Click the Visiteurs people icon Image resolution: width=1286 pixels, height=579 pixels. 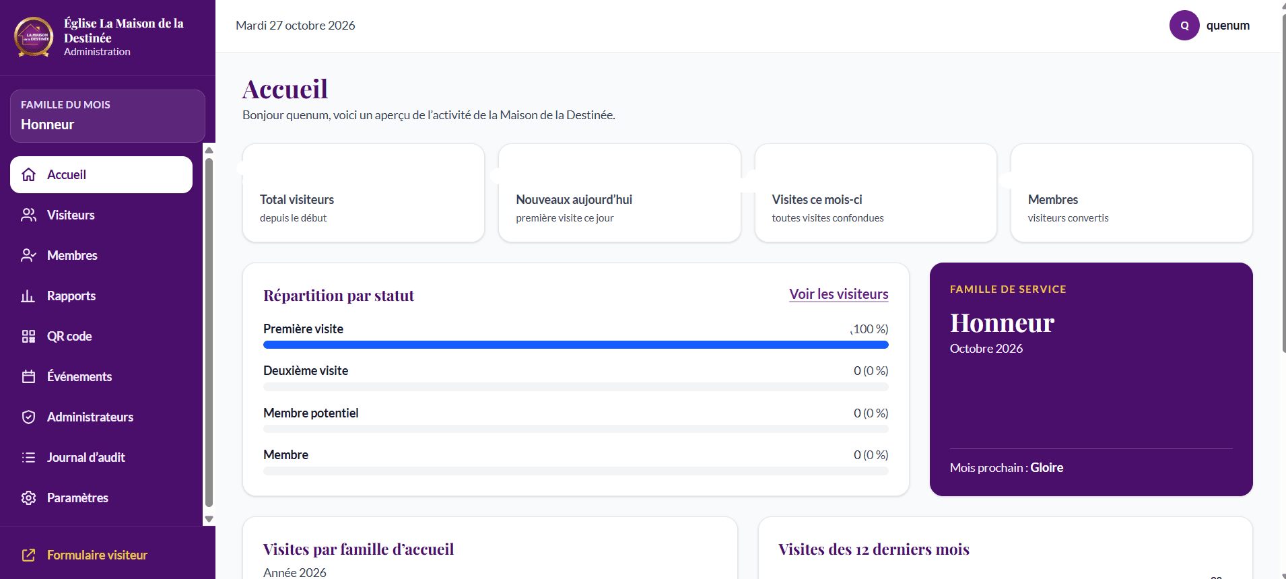tap(28, 215)
